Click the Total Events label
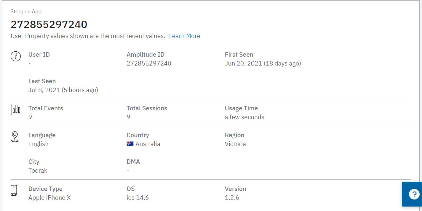 (46, 108)
